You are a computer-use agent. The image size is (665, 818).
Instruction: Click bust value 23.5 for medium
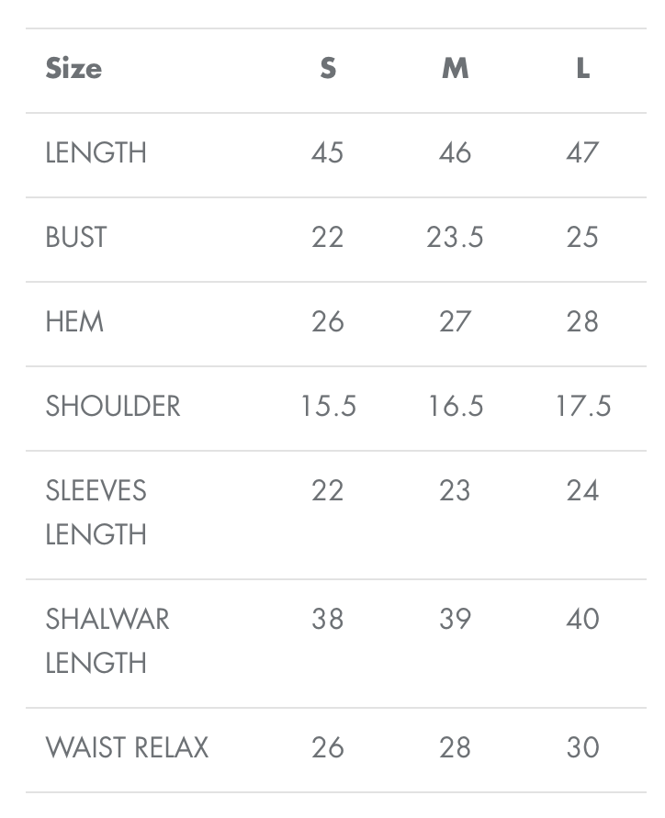pos(456,238)
